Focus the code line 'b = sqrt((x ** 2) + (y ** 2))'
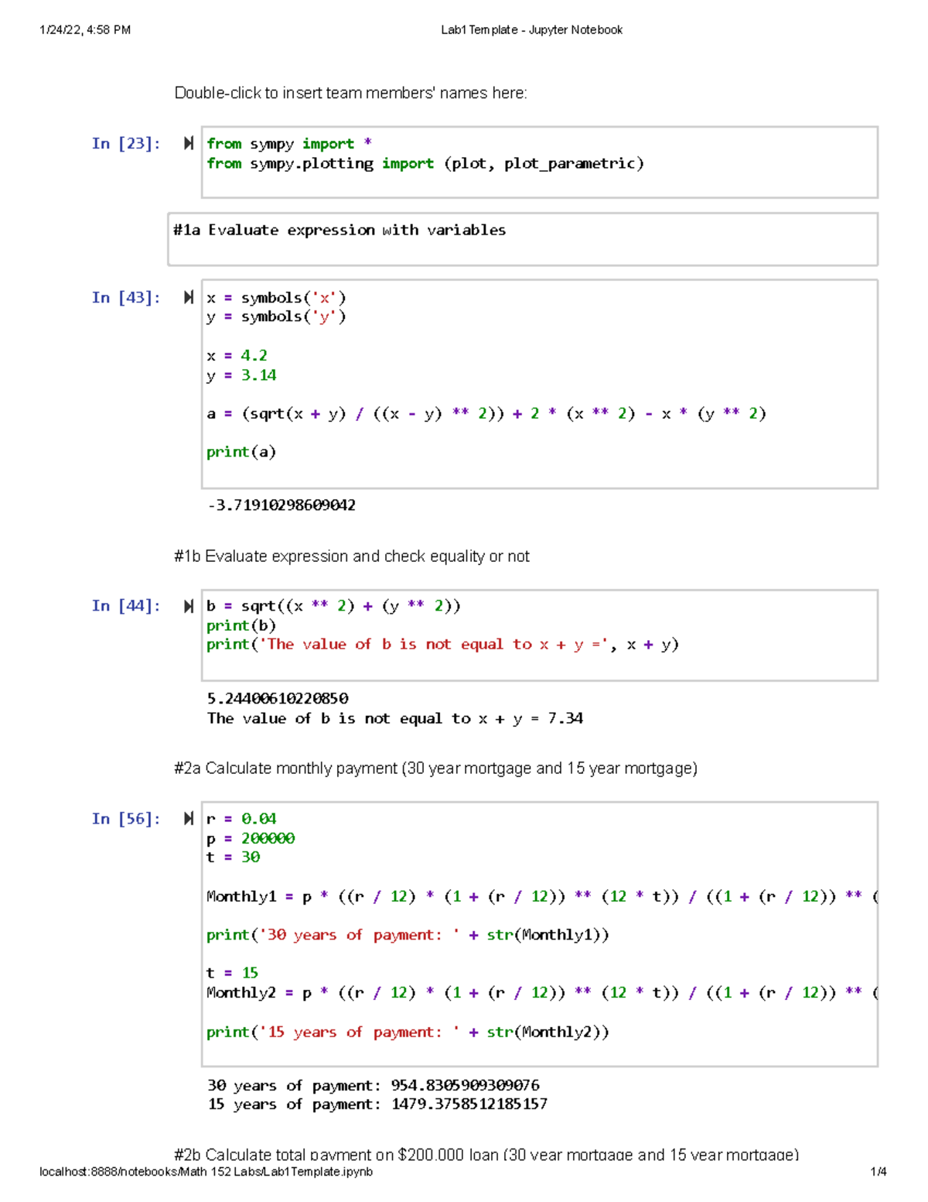The width and height of the screenshot is (928, 1202). pos(333,606)
